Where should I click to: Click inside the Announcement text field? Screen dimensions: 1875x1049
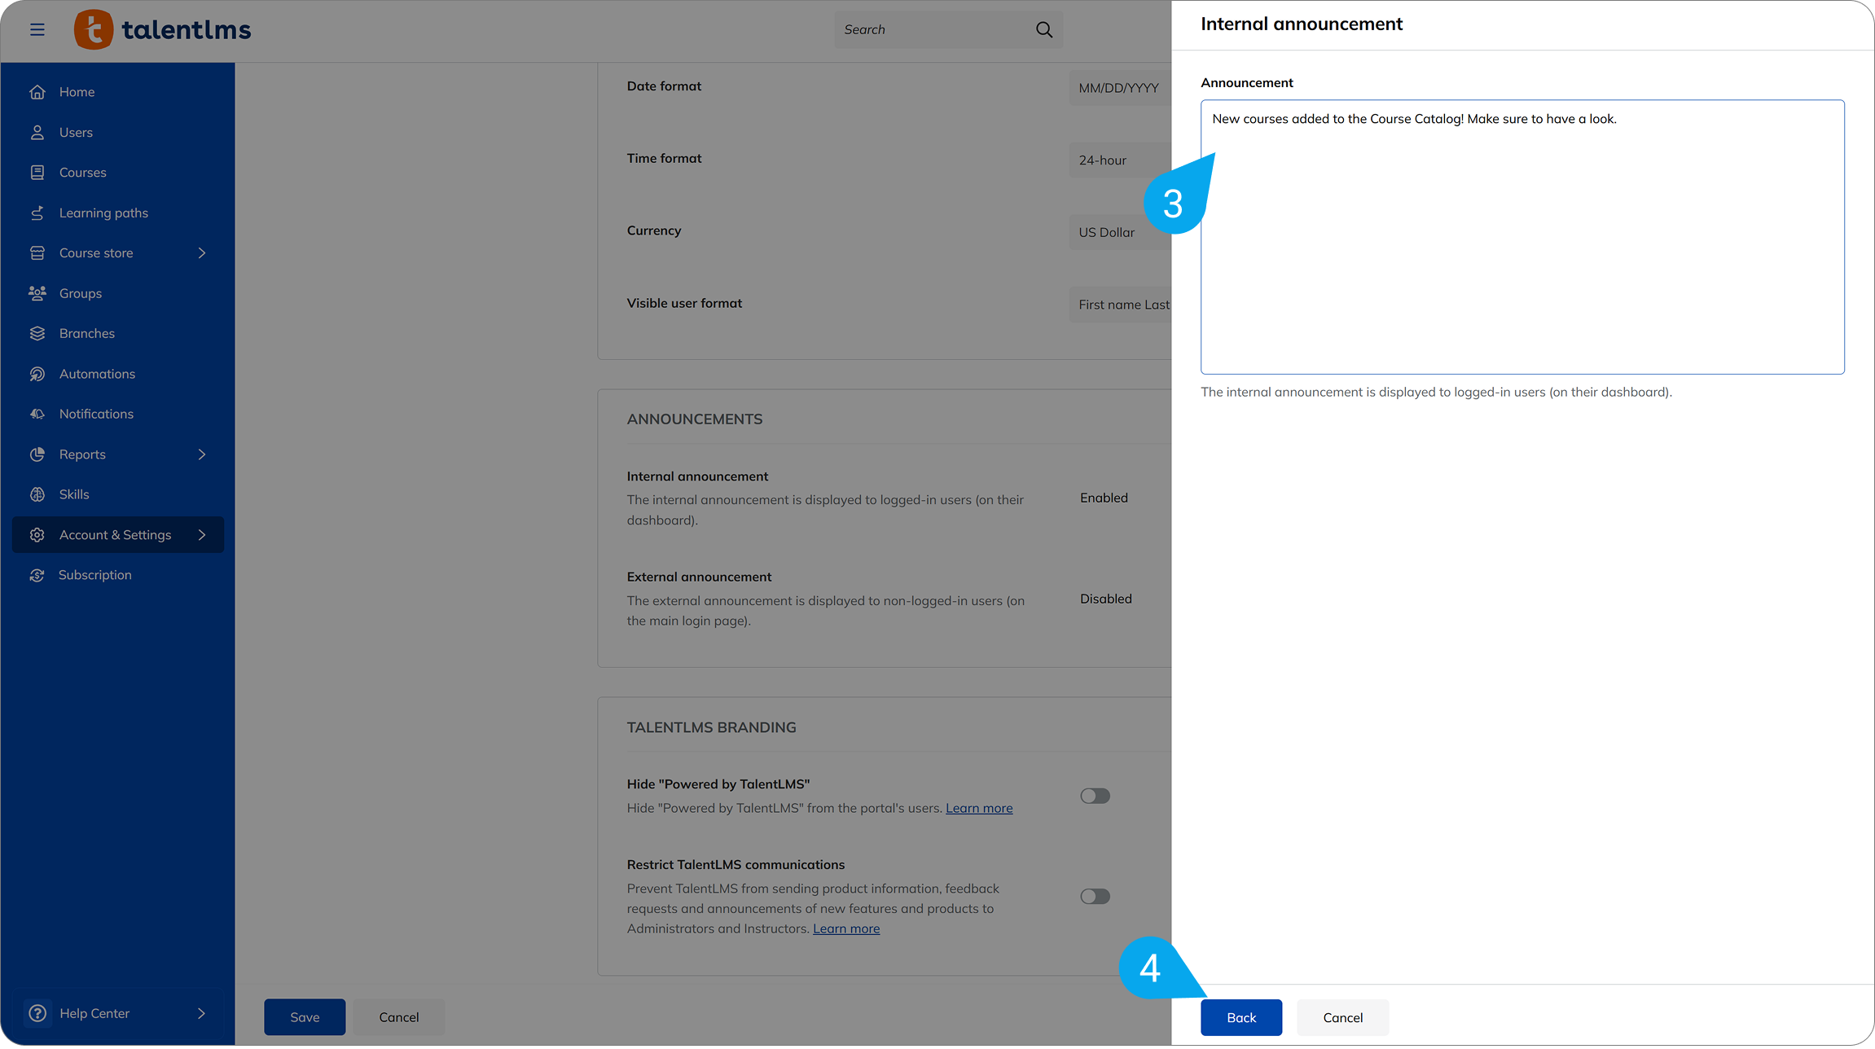pyautogui.click(x=1522, y=236)
